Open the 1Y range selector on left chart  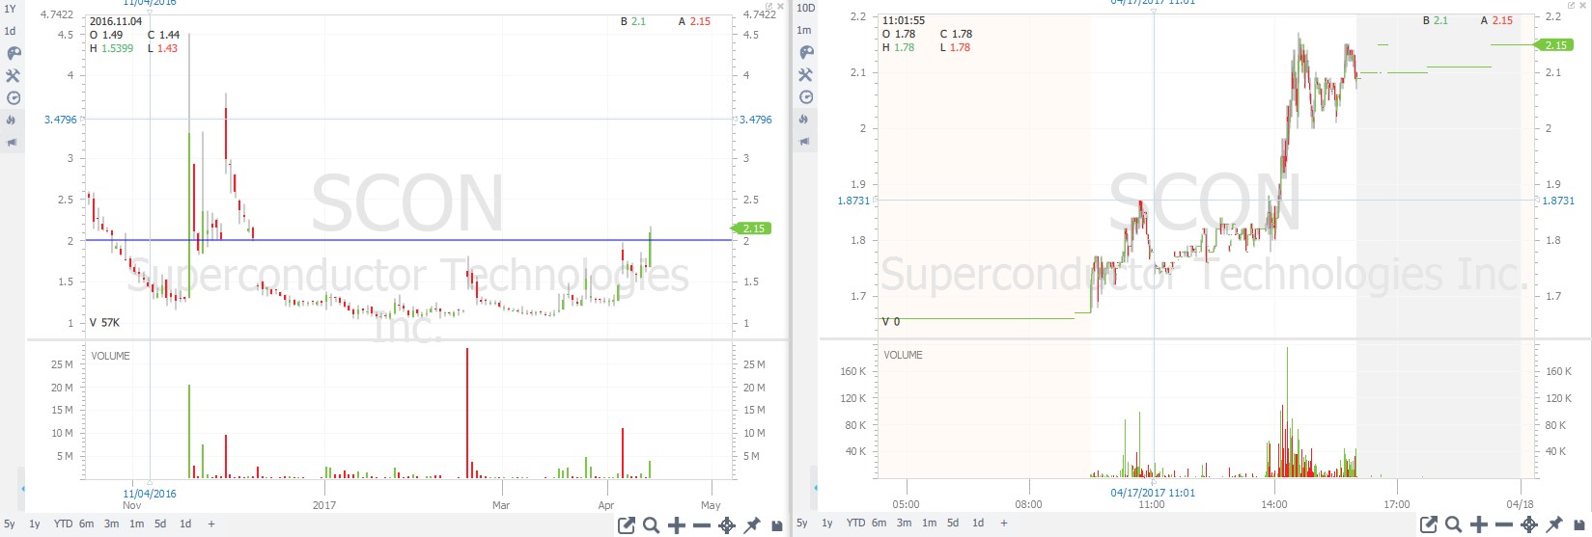[10, 8]
